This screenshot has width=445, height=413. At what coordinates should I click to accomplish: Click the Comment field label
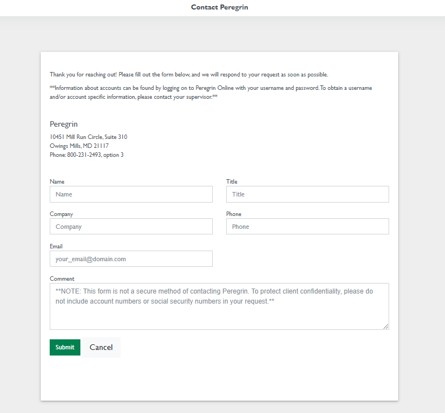click(x=62, y=278)
